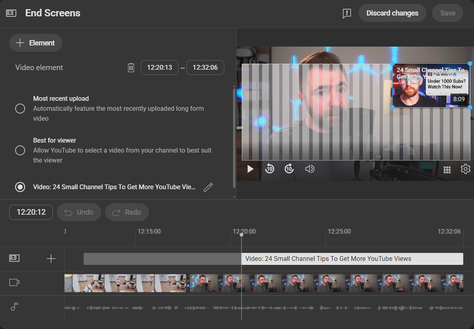Open the volume control in the preview
The height and width of the screenshot is (329, 474).
pos(309,169)
